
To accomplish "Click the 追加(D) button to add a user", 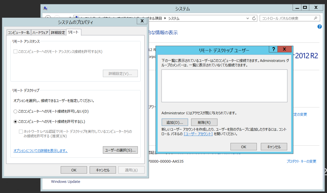I will pyautogui.click(x=175, y=122).
